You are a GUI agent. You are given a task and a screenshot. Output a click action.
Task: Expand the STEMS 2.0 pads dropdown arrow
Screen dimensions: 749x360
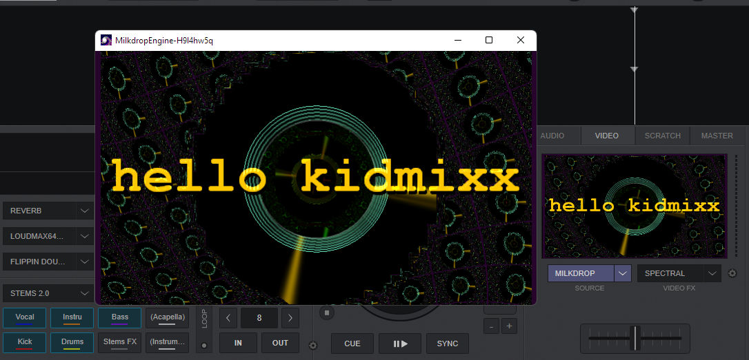click(85, 293)
